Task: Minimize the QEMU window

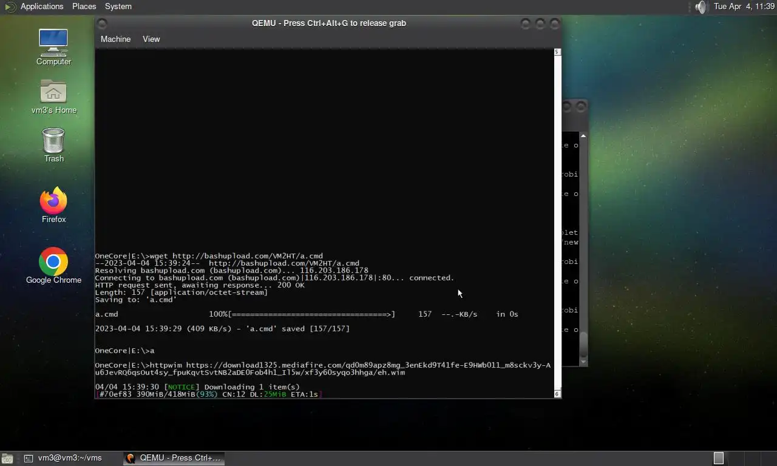Action: [525, 23]
